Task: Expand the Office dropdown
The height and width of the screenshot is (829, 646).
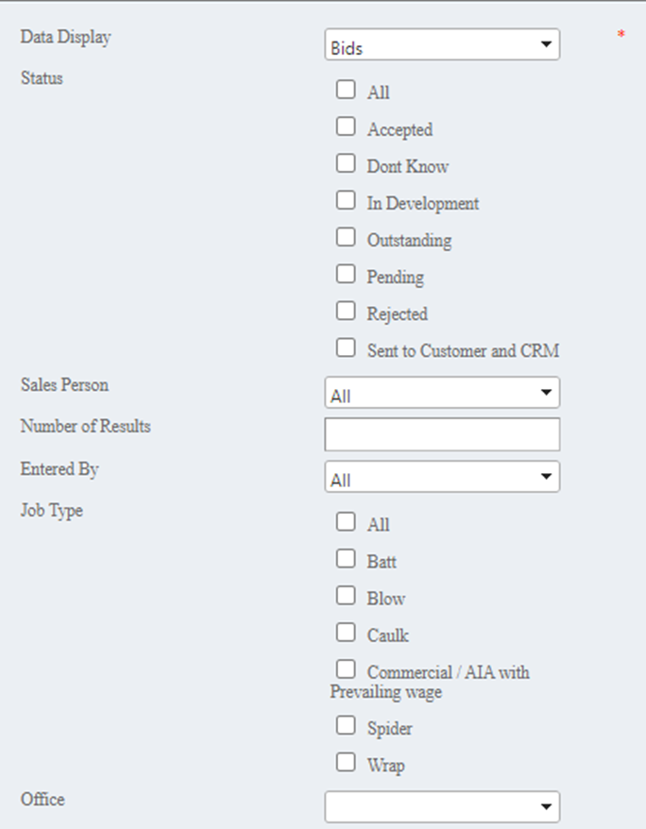Action: [442, 806]
